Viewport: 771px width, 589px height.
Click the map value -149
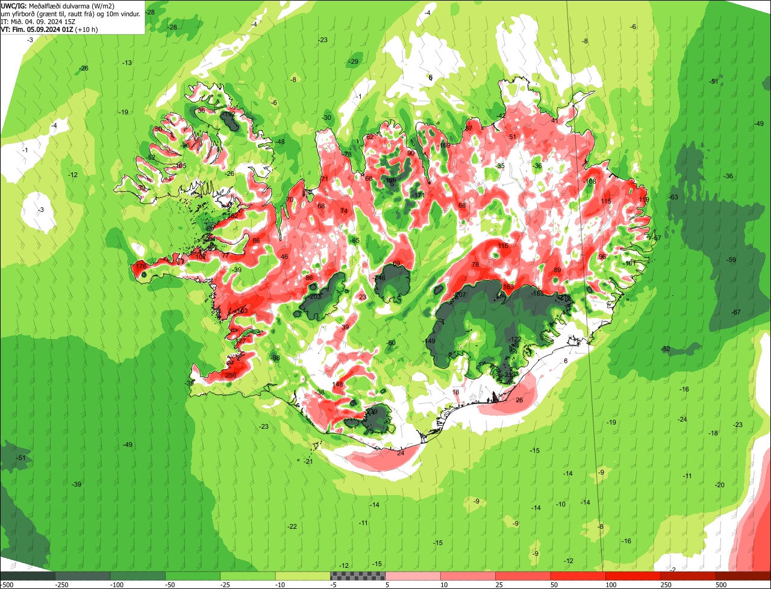pos(429,341)
